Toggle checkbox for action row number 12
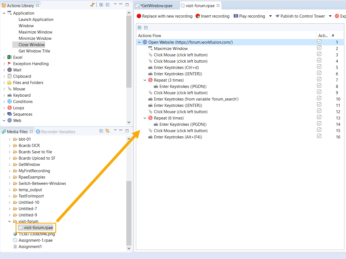346x259 pixels. coord(319,111)
